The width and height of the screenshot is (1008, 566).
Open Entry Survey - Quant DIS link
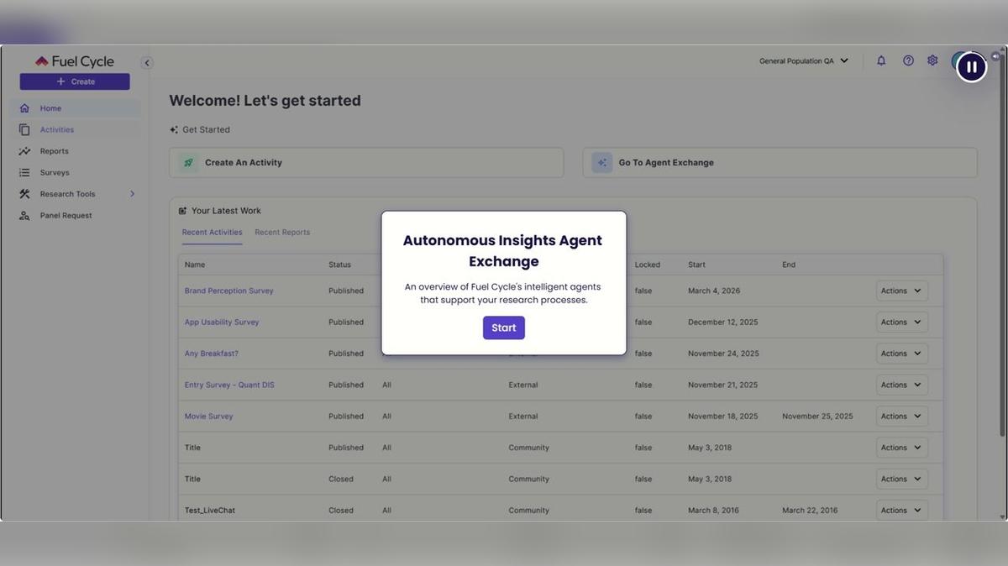tap(229, 385)
